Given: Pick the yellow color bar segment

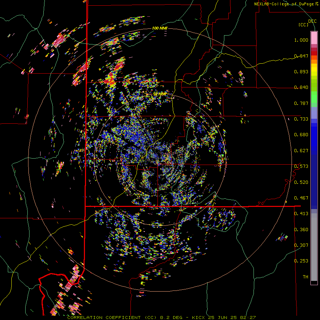Looking at the screenshot, I should coord(314,70).
